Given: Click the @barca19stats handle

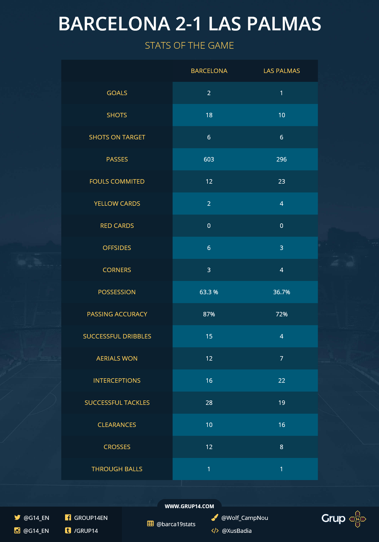Looking at the screenshot, I should (176, 524).
